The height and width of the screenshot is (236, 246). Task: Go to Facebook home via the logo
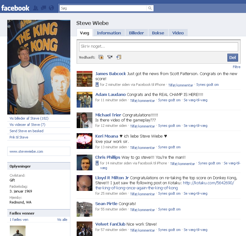(x=15, y=8)
